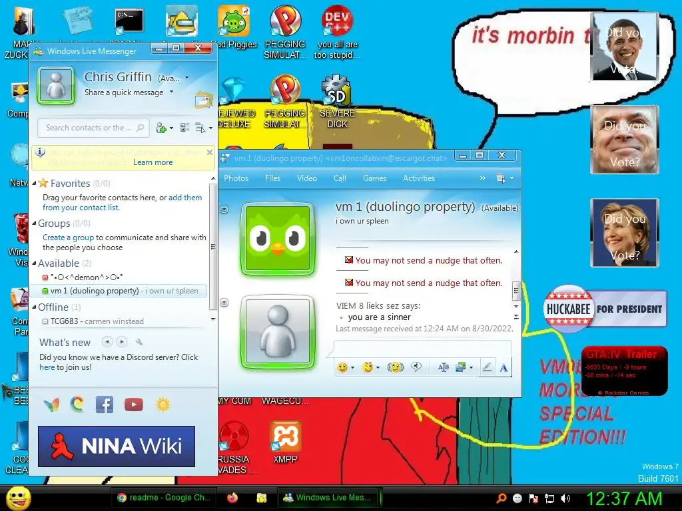Open the XMPP desktop icon
This screenshot has width=682, height=511.
pyautogui.click(x=285, y=442)
